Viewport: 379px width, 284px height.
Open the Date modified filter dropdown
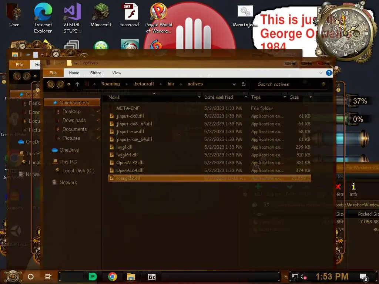pos(246,97)
